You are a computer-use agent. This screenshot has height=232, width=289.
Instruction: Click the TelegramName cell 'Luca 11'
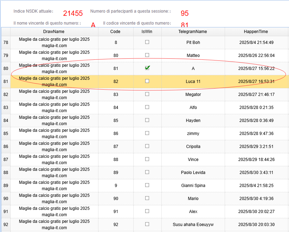(x=193, y=82)
